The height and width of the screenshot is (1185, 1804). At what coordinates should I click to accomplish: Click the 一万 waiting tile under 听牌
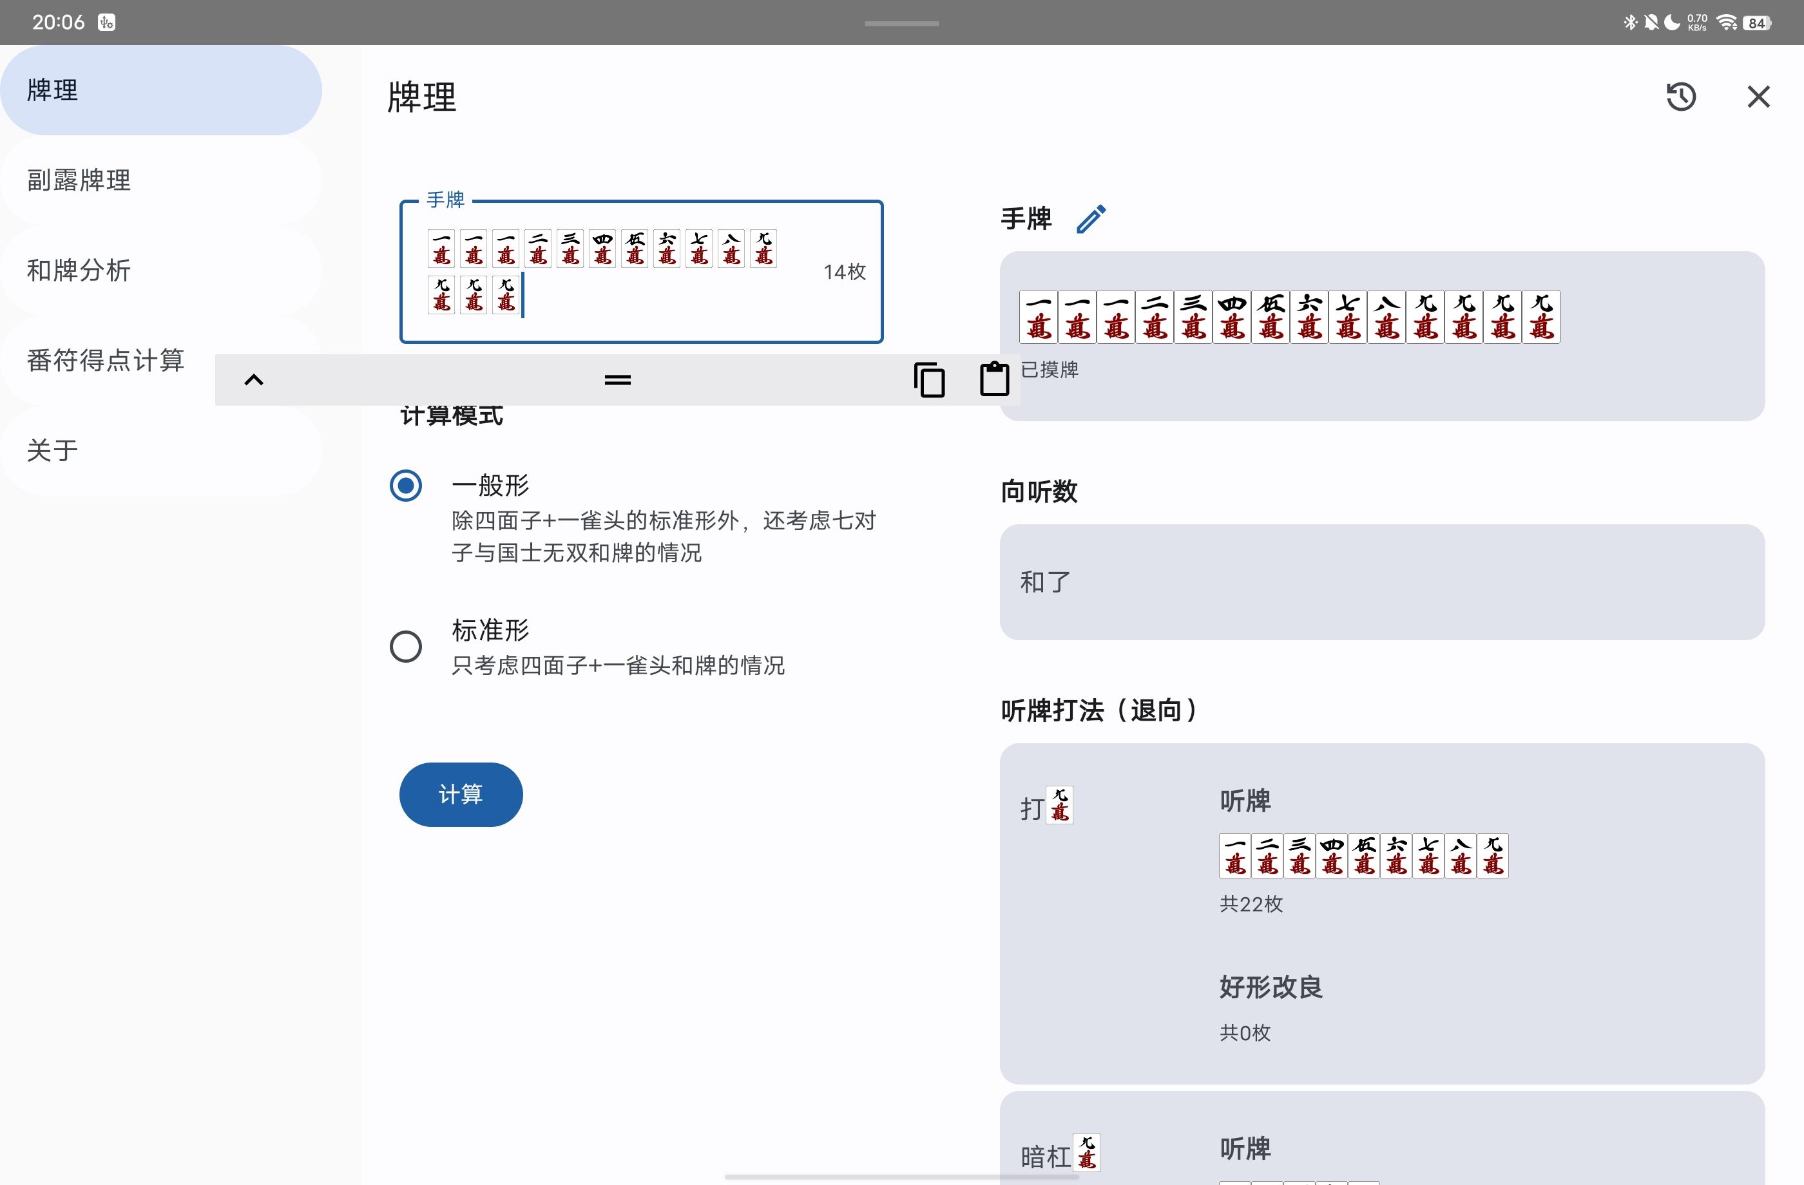coord(1236,856)
